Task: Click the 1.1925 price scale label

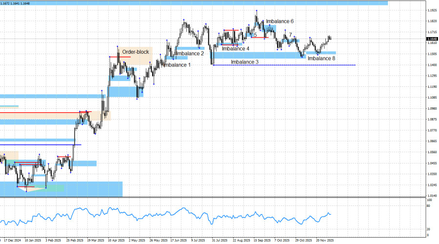Action: tap(432, 10)
